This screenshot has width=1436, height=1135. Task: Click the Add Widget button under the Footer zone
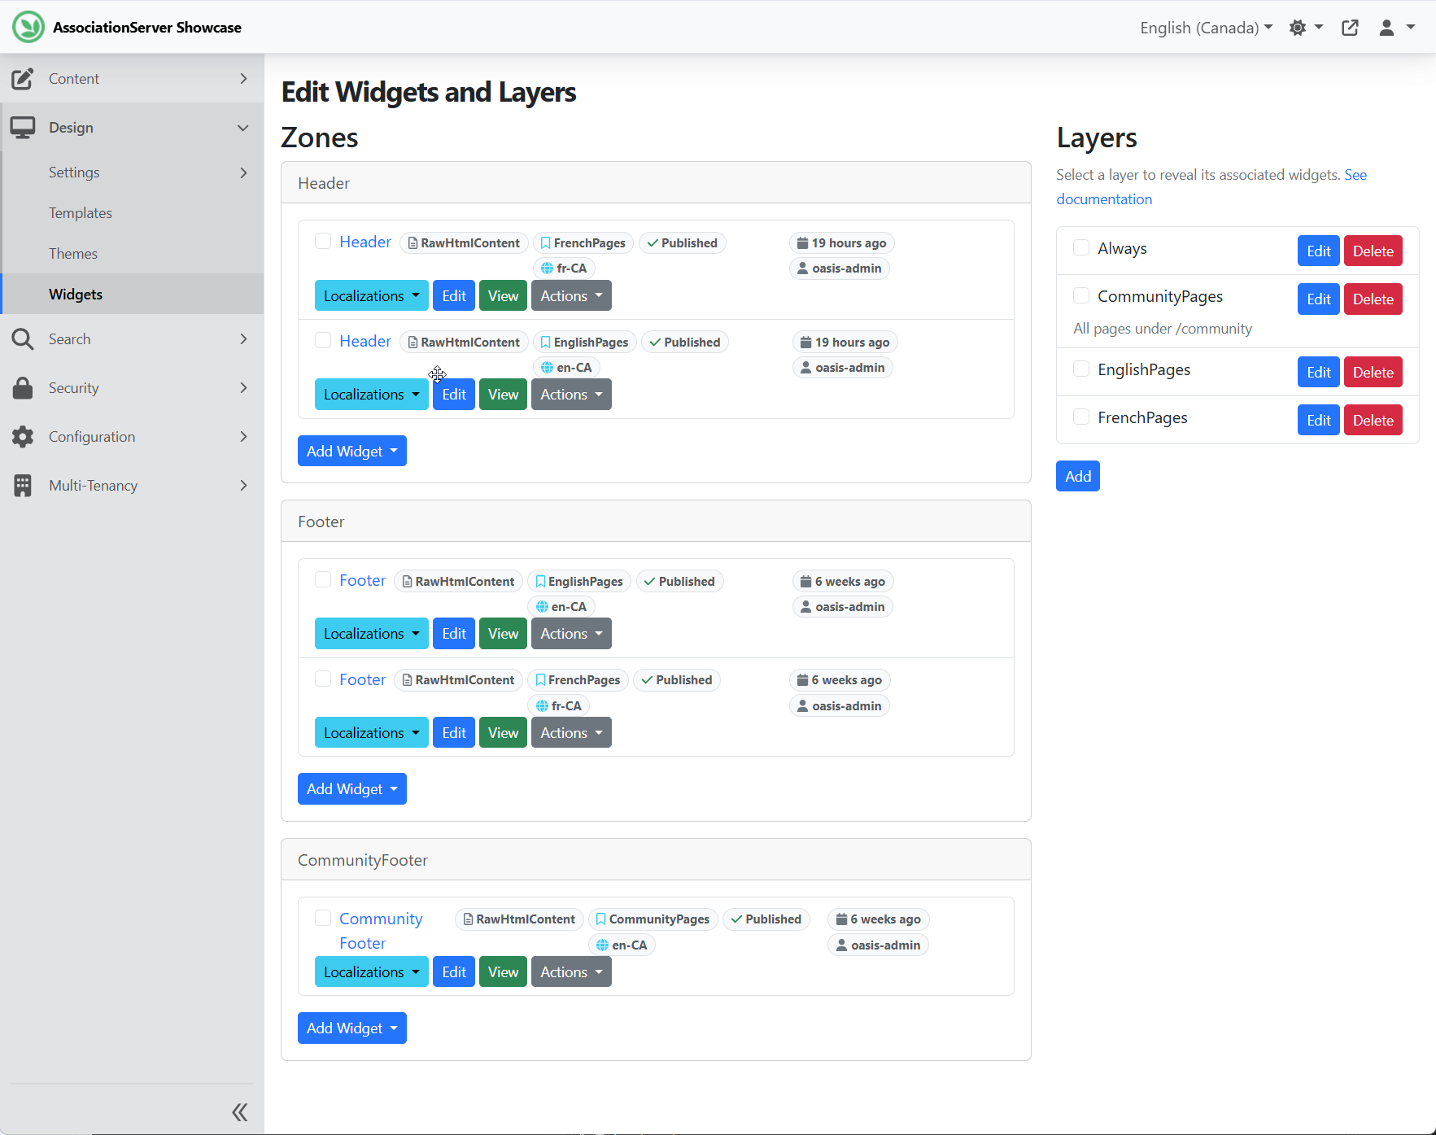point(351,788)
